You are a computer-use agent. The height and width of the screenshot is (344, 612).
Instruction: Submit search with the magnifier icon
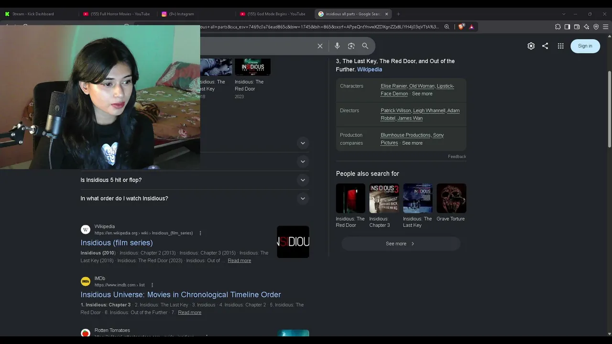pyautogui.click(x=365, y=46)
